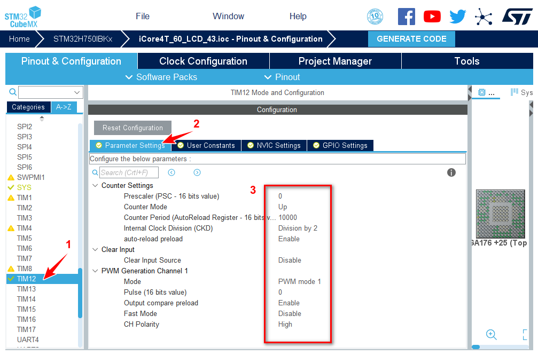Open the Twitter bird icon
This screenshot has height=355, width=538.
point(458,17)
